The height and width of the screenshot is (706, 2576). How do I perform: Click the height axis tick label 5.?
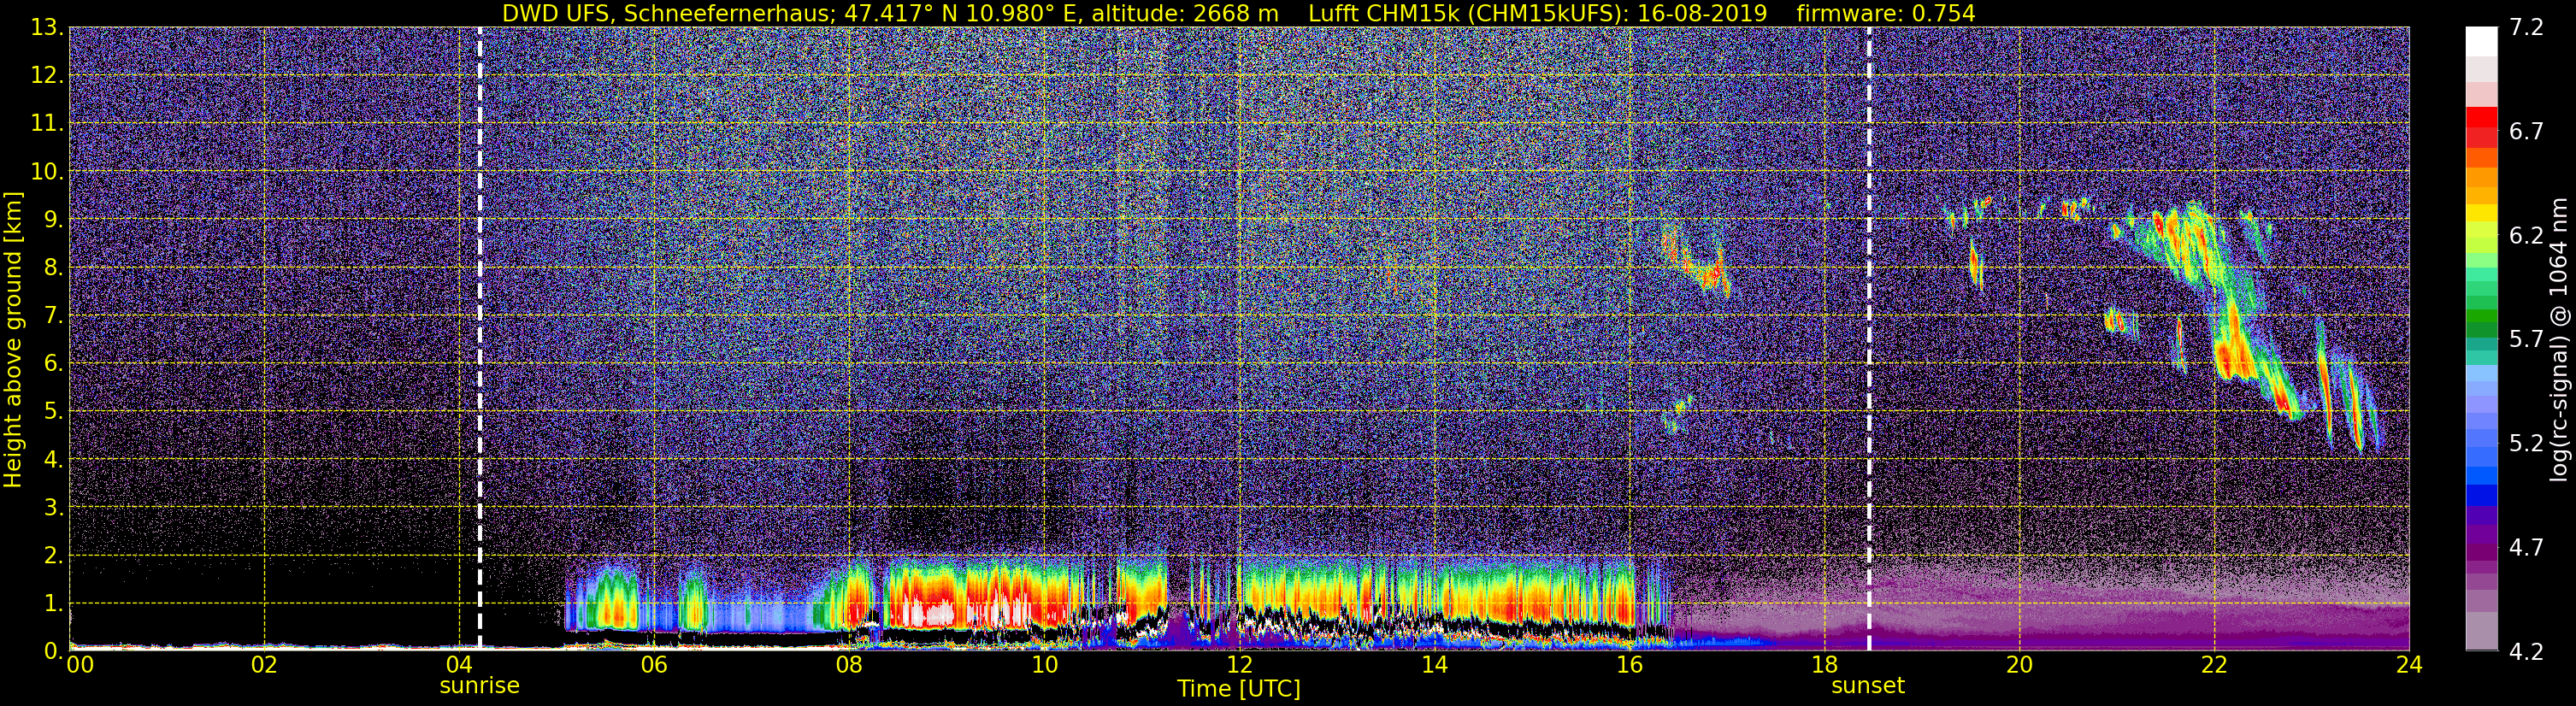(53, 412)
